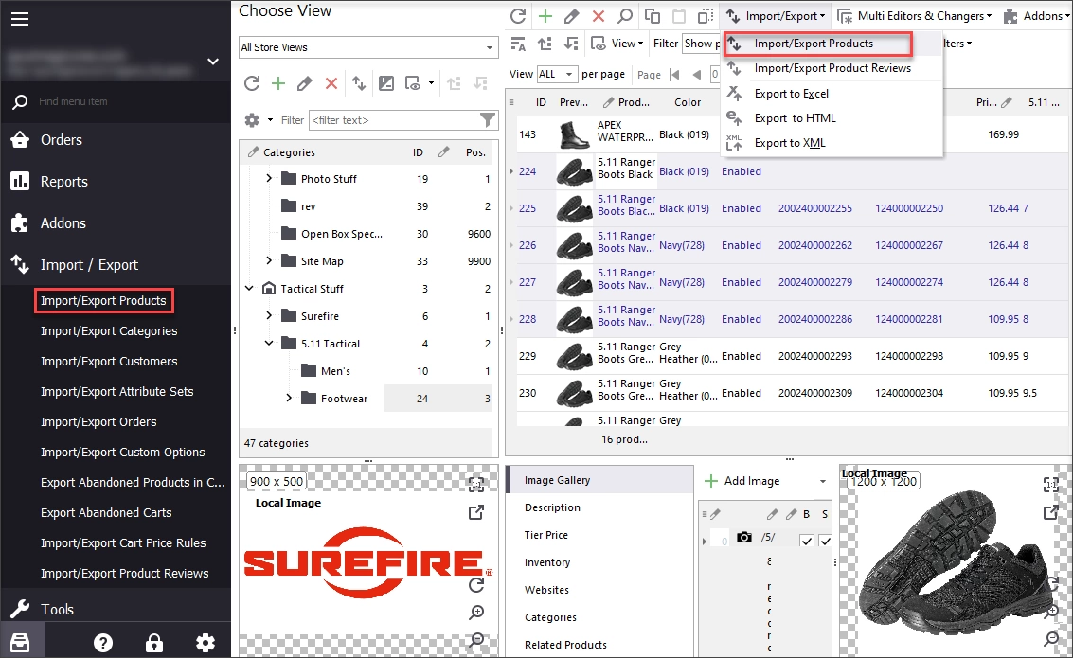Click the categories filter text field
Viewport: 1073px width, 658px height.
[x=394, y=120]
